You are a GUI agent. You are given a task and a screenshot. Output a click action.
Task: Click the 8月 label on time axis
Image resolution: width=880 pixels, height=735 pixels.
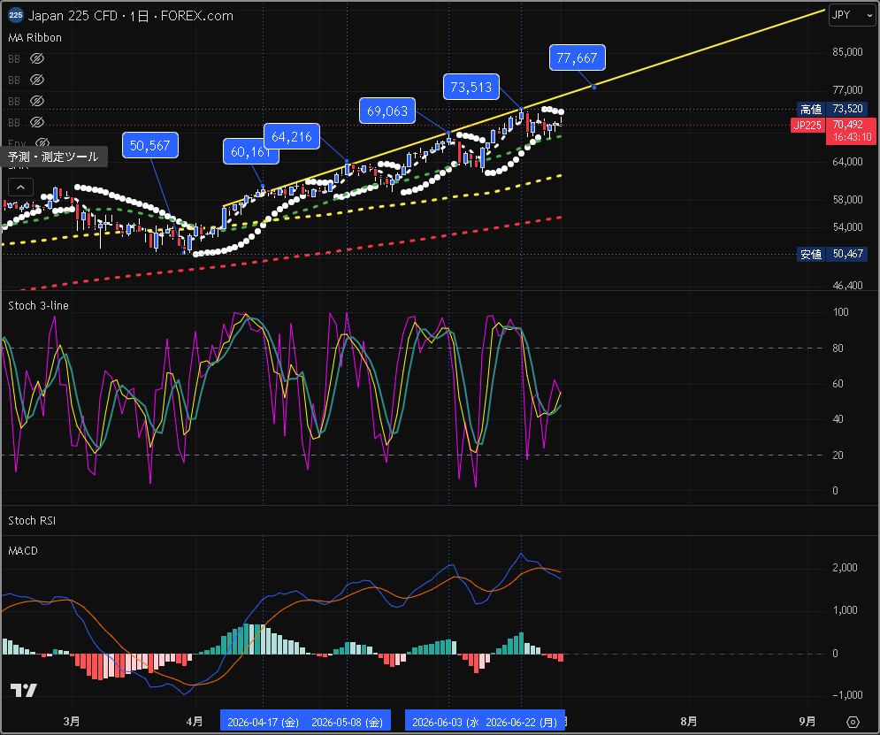pyautogui.click(x=689, y=722)
